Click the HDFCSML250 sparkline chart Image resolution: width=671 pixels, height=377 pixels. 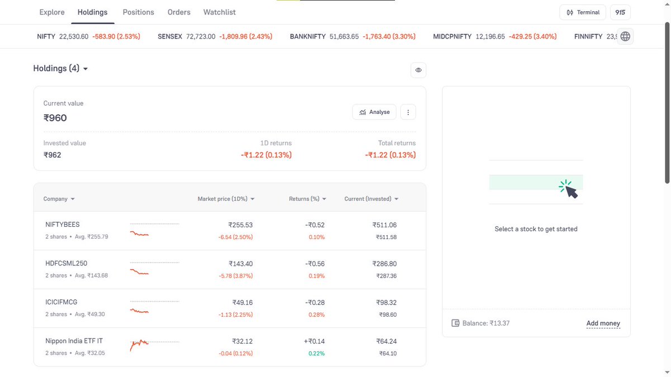click(154, 269)
